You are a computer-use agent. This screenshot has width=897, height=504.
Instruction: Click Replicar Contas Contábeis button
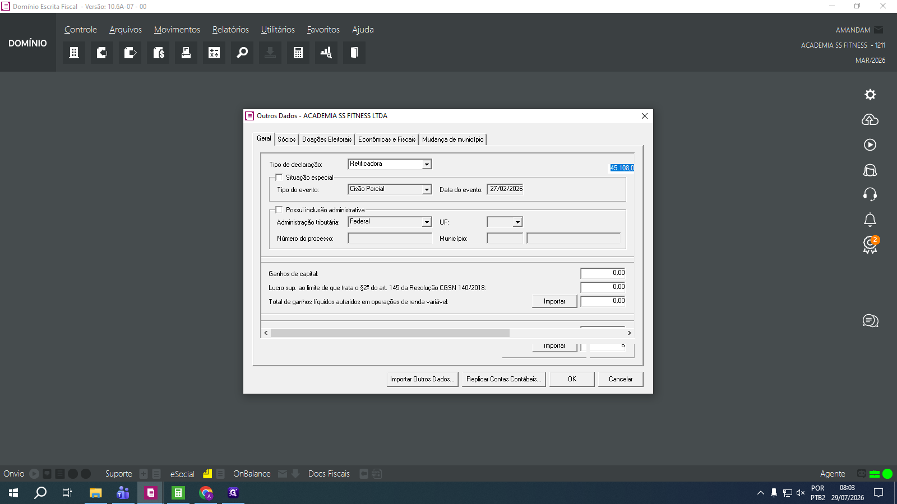tap(504, 379)
